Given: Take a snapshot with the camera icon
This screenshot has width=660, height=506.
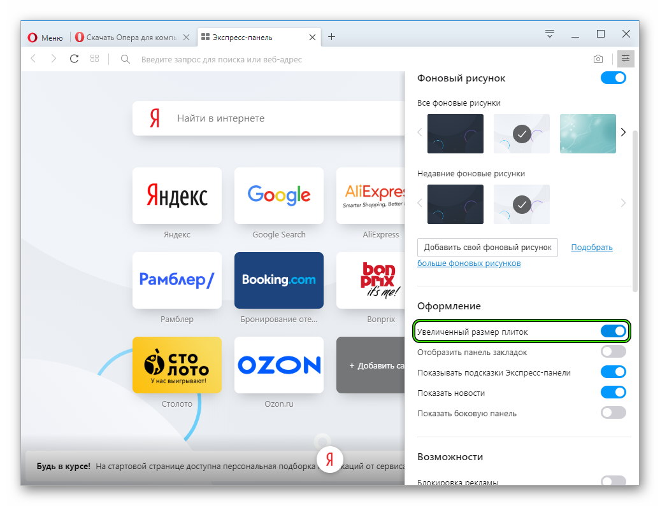Looking at the screenshot, I should pos(598,59).
